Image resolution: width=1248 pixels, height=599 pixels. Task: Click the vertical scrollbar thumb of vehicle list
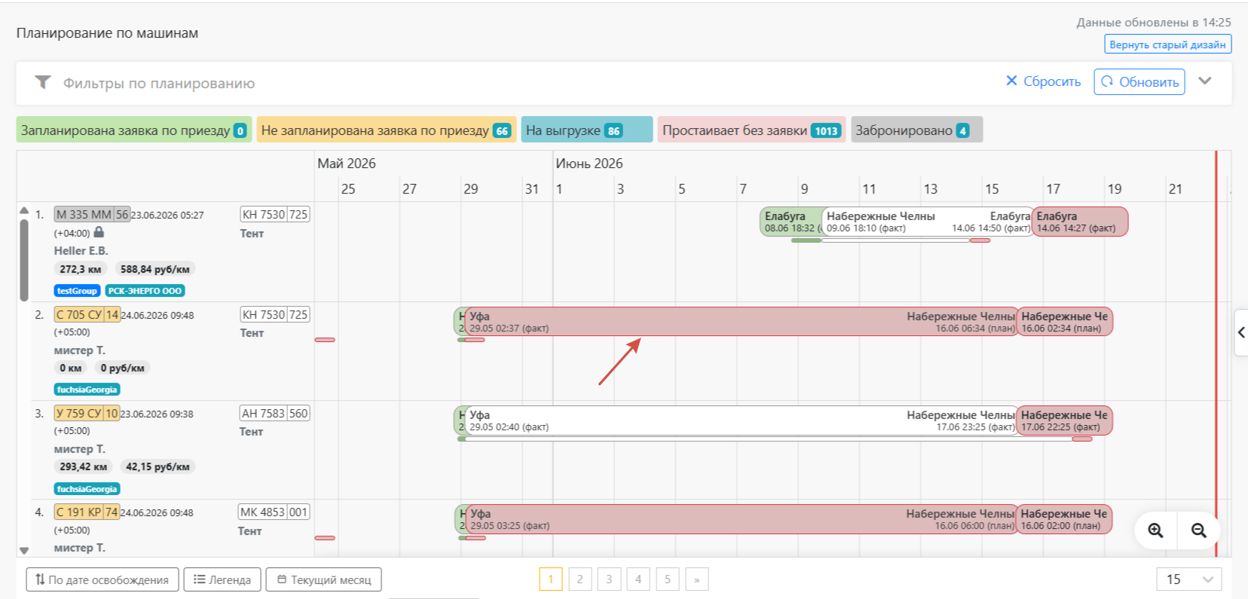[24, 260]
